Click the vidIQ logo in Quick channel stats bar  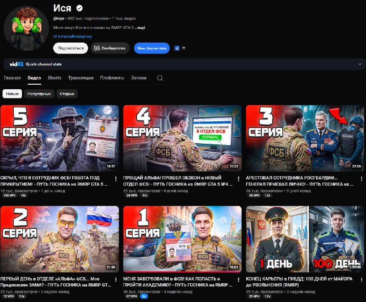point(16,64)
